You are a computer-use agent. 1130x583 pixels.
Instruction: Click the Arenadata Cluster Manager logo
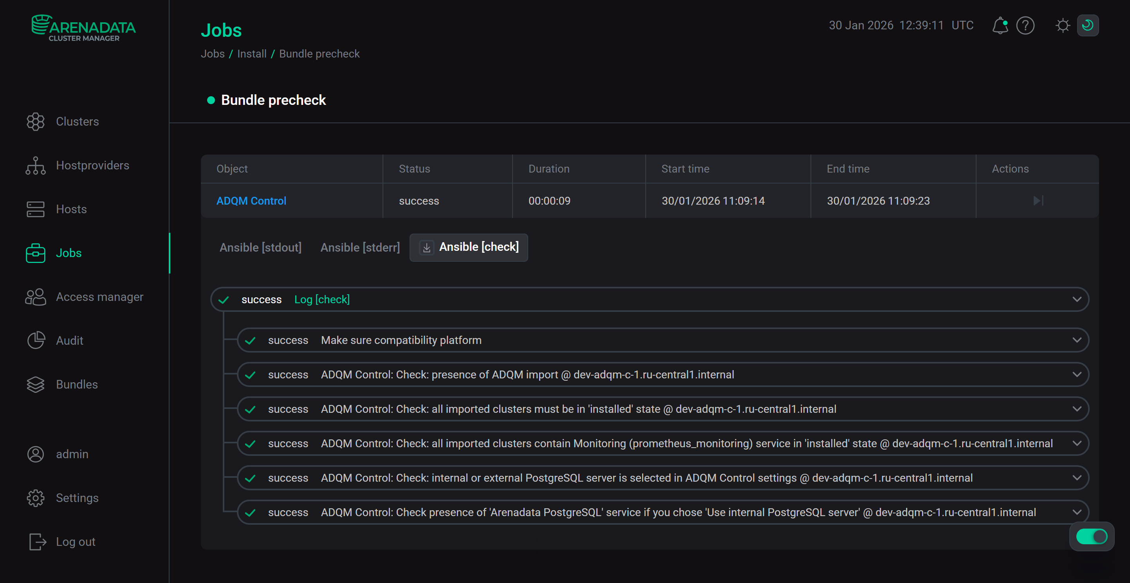(x=83, y=28)
